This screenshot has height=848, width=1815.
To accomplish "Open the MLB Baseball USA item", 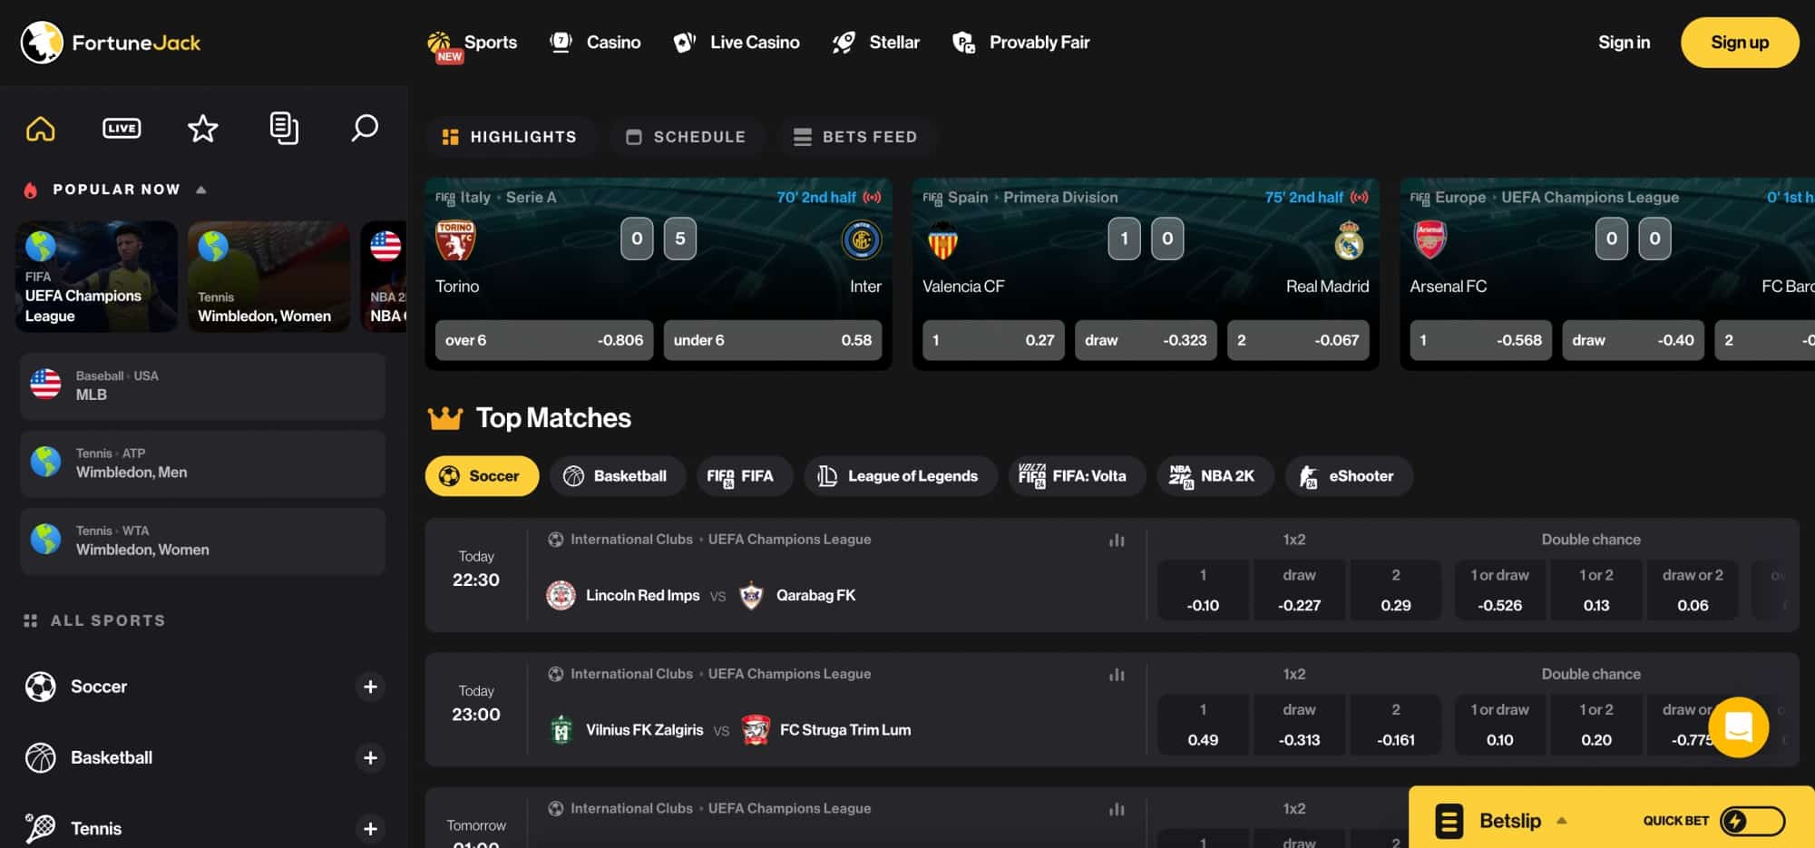I will click(202, 385).
